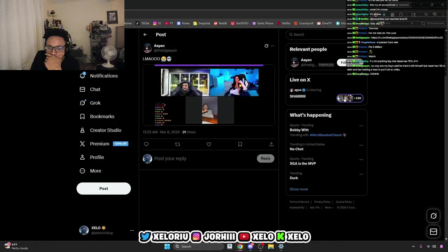Go back with the Post arrow
Viewport: 448px width, 252px height.
point(145,34)
